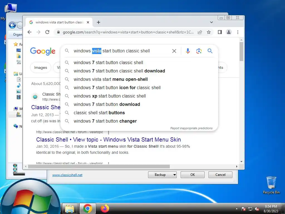Click in the Google search input field
The width and height of the screenshot is (285, 214).
[x=120, y=51]
